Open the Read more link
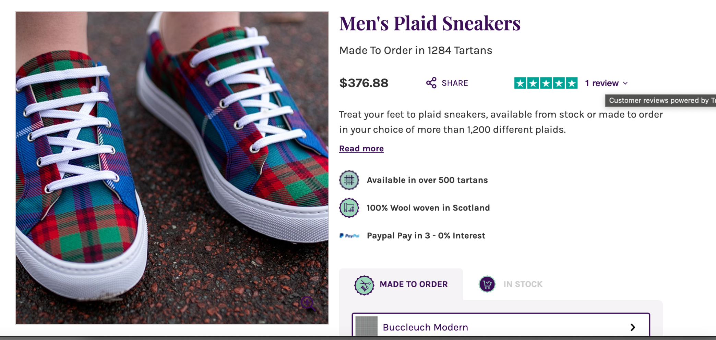Screen dimensions: 716x340 point(361,149)
